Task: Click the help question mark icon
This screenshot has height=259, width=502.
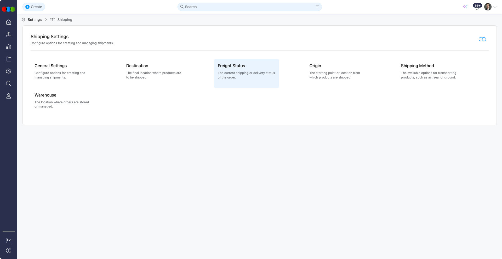Action: 9,251
